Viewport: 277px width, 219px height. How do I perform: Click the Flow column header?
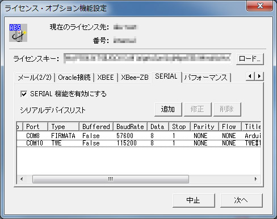pyautogui.click(x=230, y=127)
